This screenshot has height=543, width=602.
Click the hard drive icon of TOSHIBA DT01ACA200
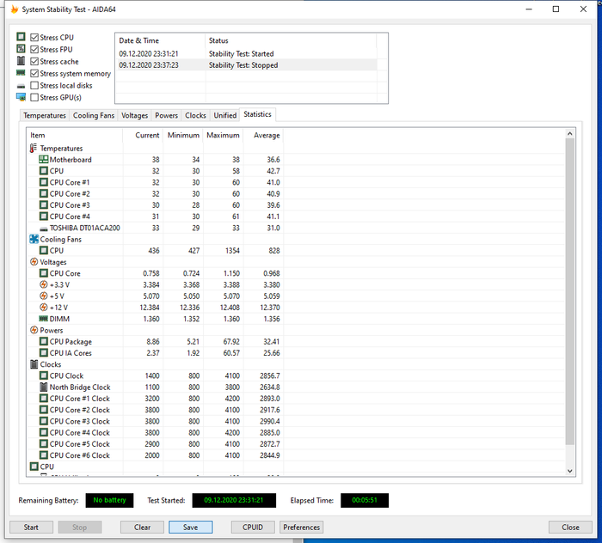coord(44,229)
